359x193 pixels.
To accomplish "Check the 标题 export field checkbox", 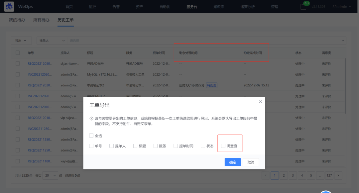I will click(135, 146).
